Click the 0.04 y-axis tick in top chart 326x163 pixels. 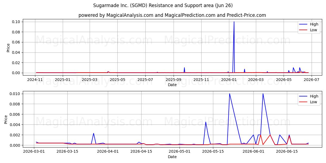click(x=17, y=52)
